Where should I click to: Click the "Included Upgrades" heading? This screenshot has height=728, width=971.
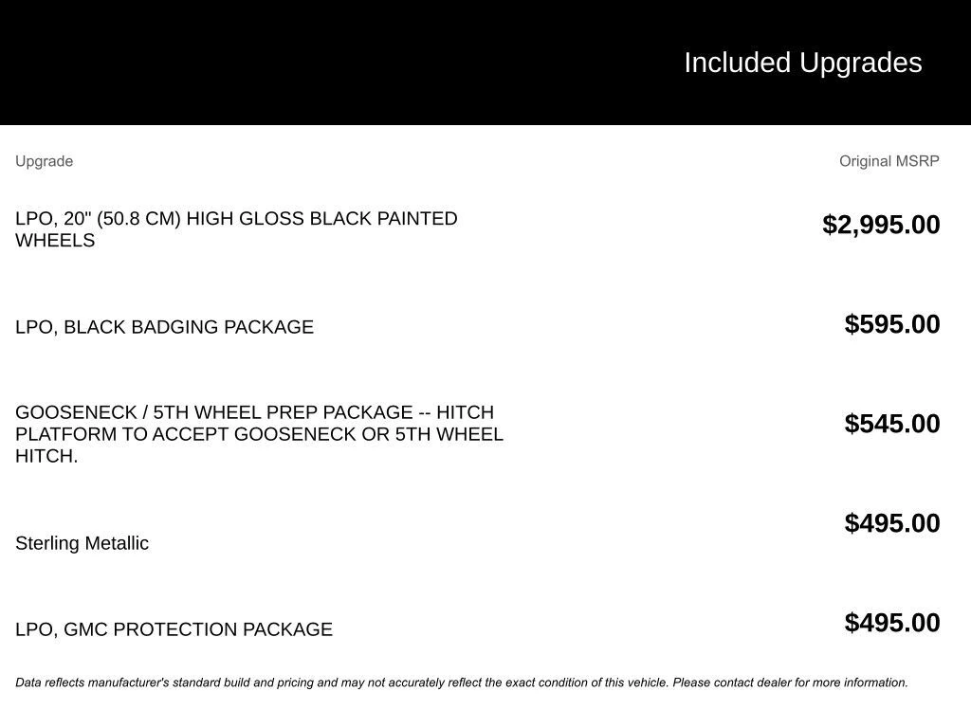coord(802,63)
